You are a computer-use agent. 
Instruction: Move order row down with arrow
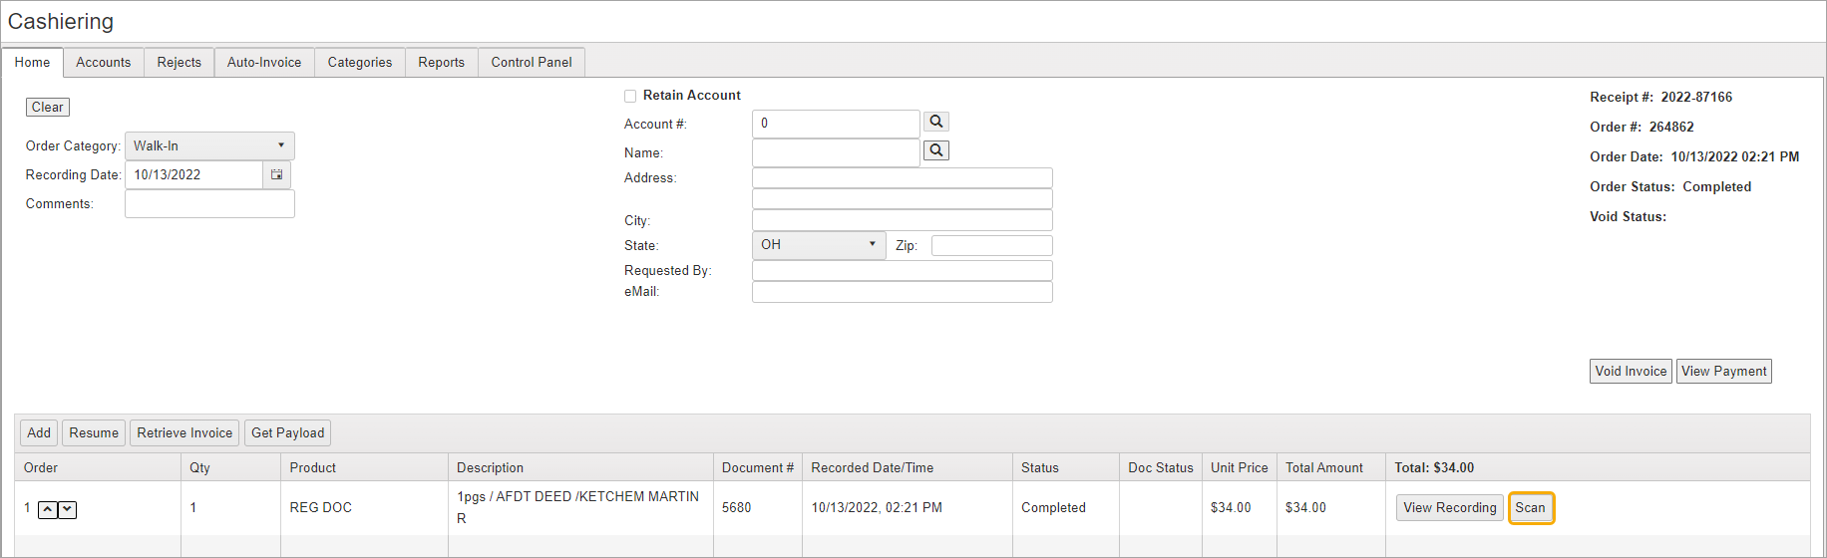(x=67, y=510)
